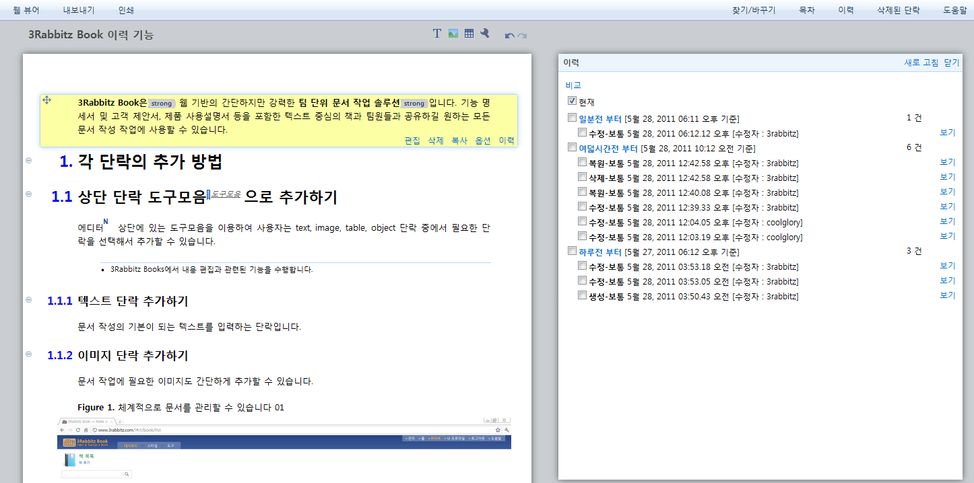
Task: Toggle the 현재 checkbox
Action: click(x=573, y=101)
